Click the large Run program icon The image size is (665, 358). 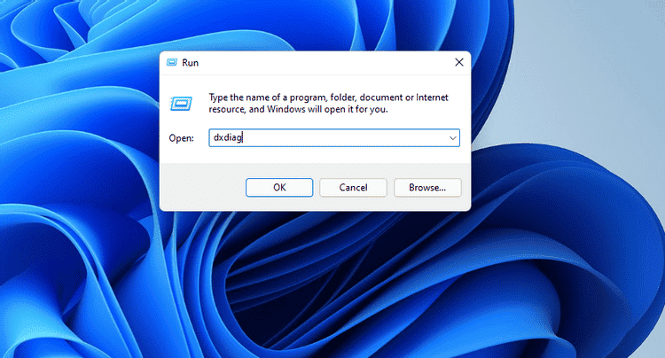(181, 104)
